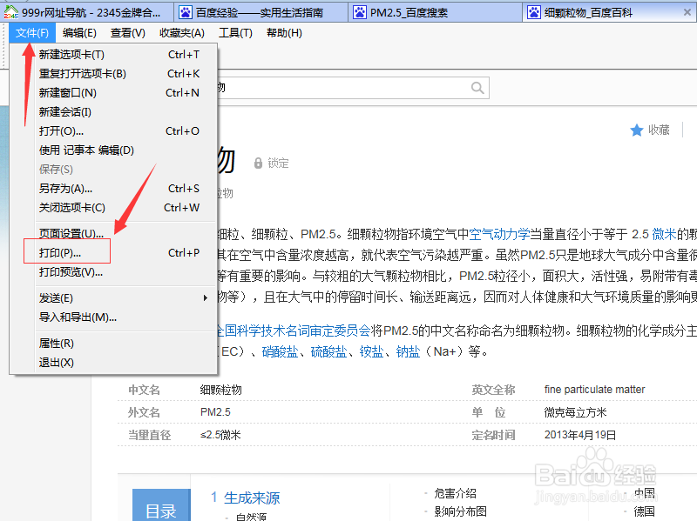
Task: Click 'fine particulate matter' value text
Action: (594, 390)
